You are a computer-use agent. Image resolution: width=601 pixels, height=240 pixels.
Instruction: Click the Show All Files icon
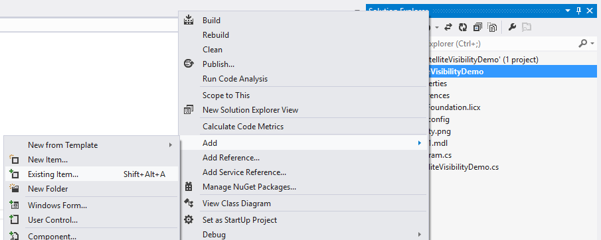point(492,27)
